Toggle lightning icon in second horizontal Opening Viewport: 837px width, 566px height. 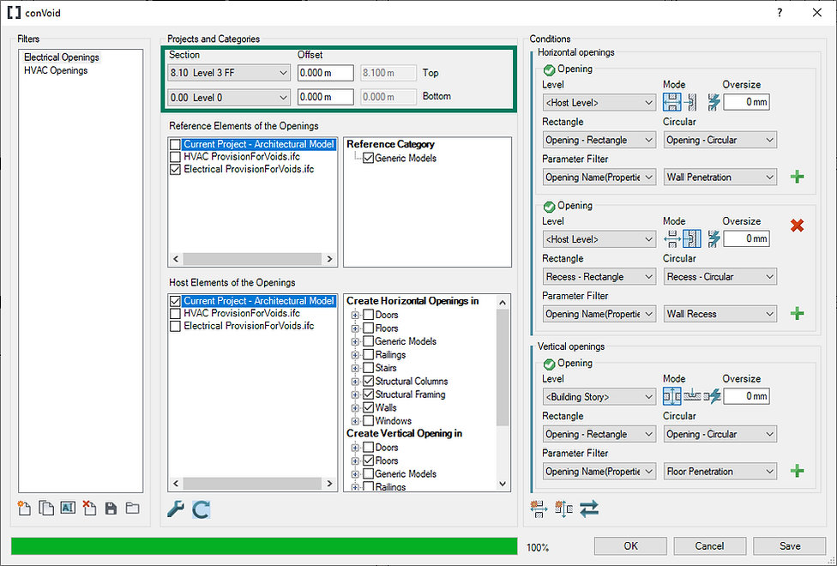[714, 238]
